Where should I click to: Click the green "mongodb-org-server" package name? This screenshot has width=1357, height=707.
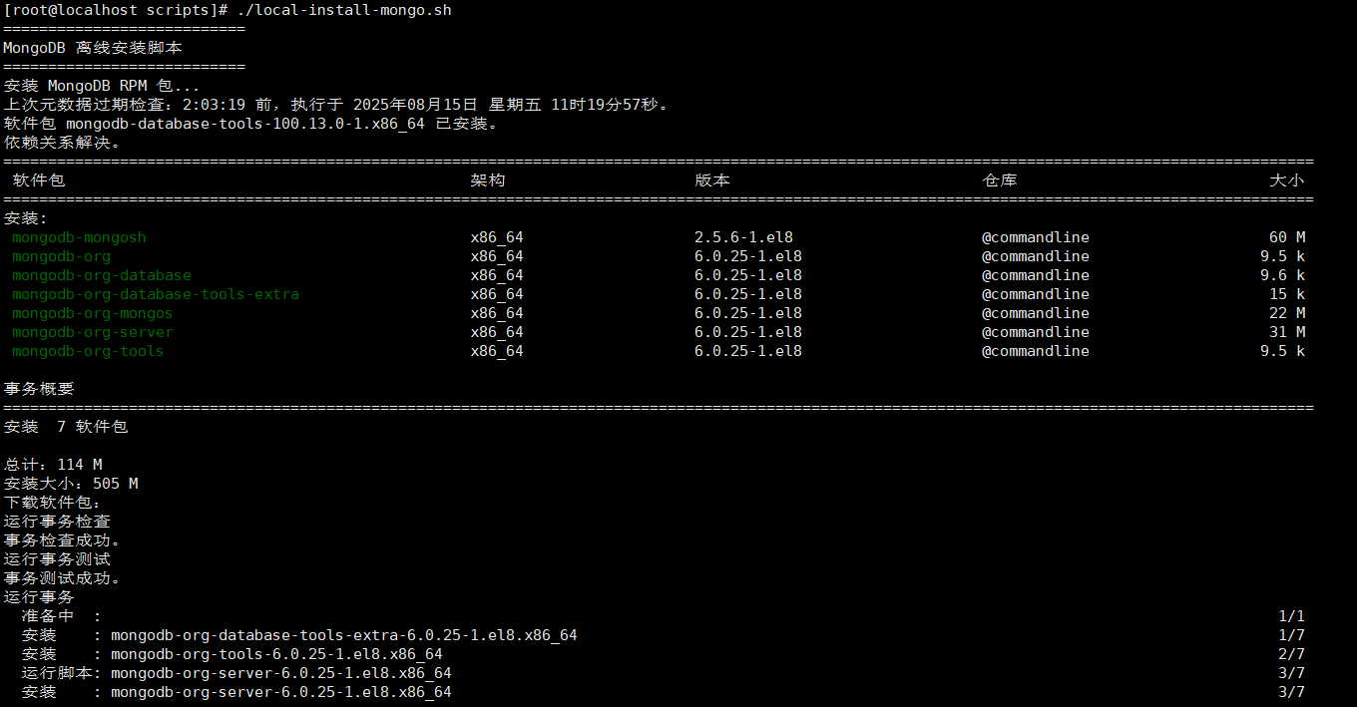(93, 332)
